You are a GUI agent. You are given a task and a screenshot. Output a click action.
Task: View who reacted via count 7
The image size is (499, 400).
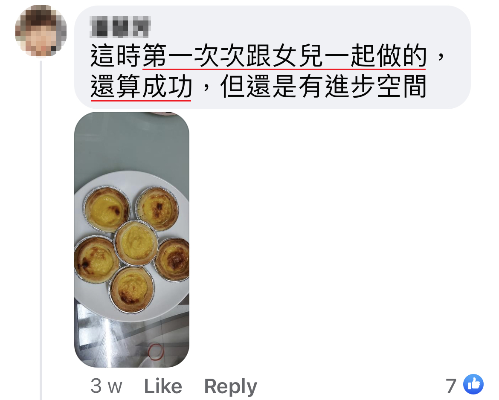[451, 386]
